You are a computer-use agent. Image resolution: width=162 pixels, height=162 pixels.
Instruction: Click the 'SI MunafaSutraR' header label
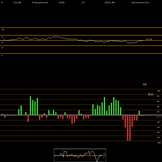40,3
